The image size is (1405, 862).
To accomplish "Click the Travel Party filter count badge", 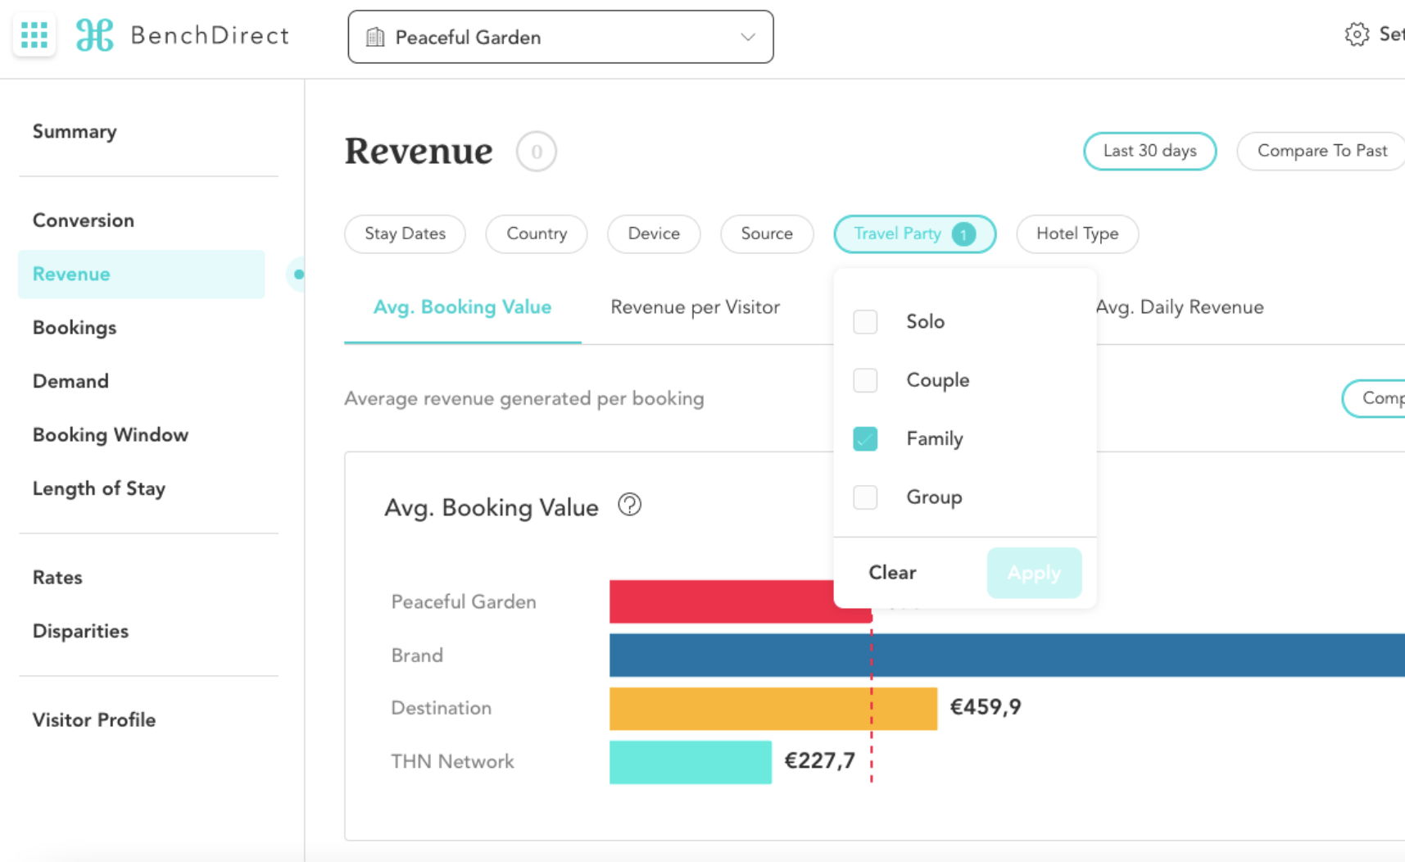I will [x=963, y=234].
